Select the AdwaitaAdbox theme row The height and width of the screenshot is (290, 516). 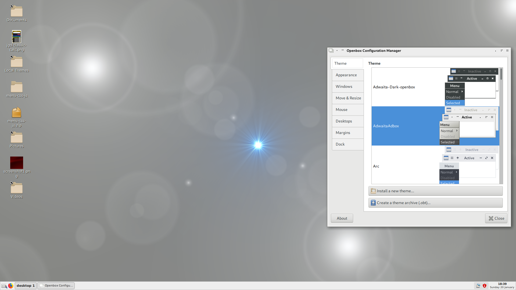[x=435, y=126]
